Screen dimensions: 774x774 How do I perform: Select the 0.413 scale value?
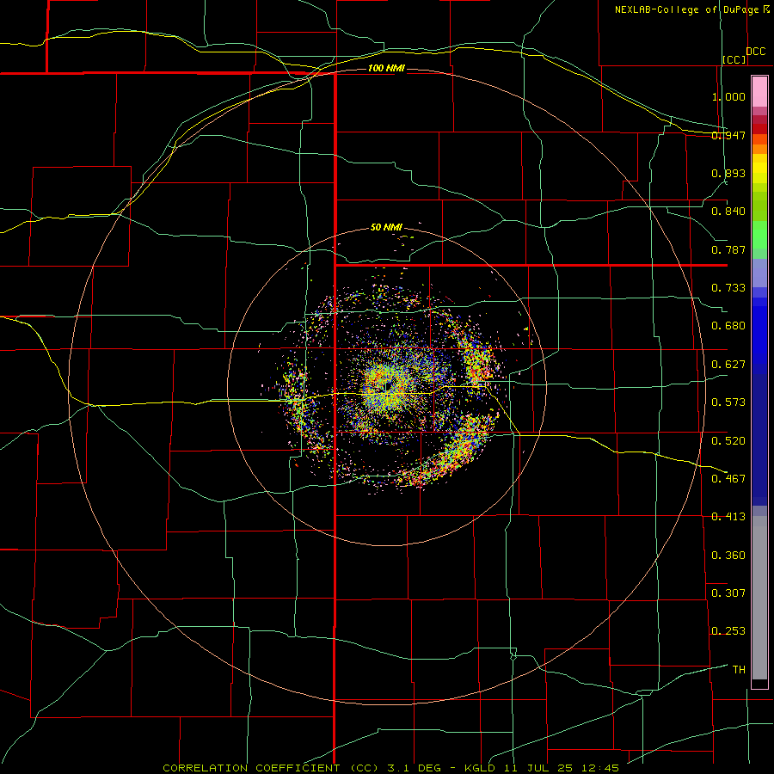pyautogui.click(x=728, y=517)
